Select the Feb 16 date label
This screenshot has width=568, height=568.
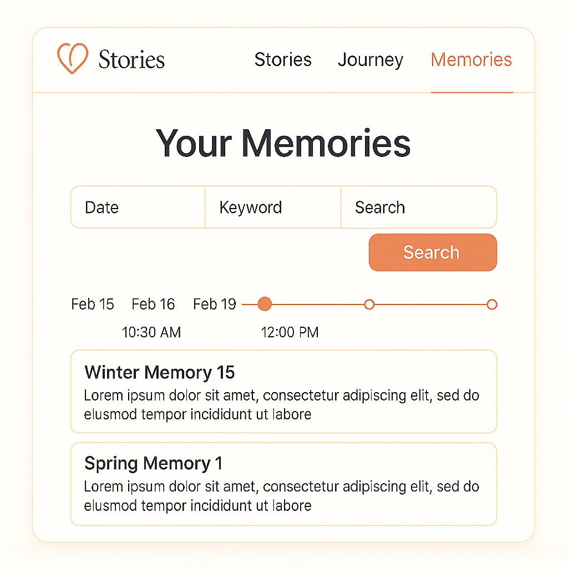pyautogui.click(x=153, y=304)
